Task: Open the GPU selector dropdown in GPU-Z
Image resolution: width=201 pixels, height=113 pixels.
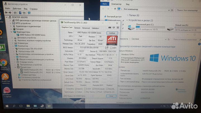Action: coord(92,96)
